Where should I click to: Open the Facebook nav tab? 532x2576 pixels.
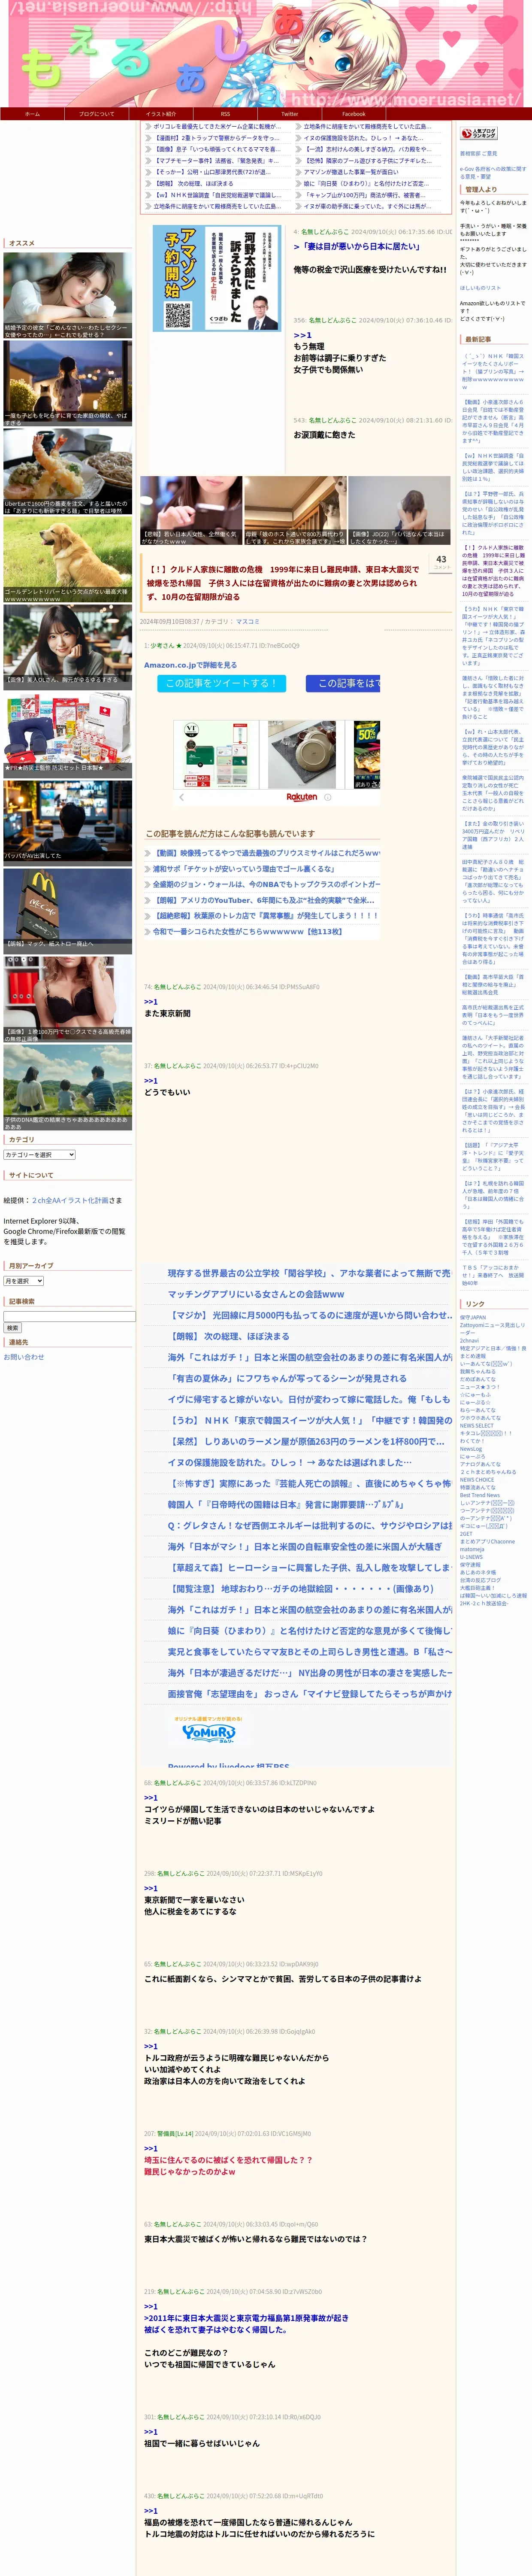(354, 114)
